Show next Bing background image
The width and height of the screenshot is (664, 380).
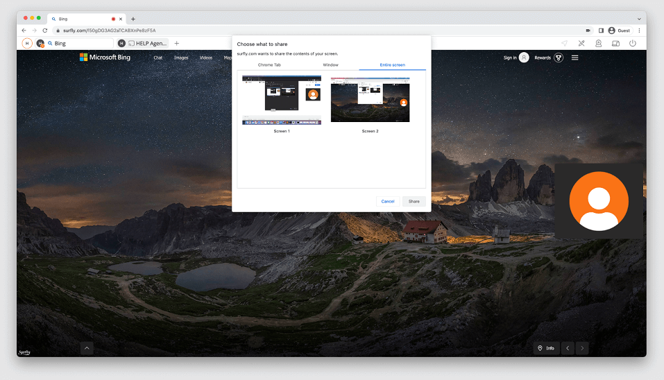[x=582, y=348]
